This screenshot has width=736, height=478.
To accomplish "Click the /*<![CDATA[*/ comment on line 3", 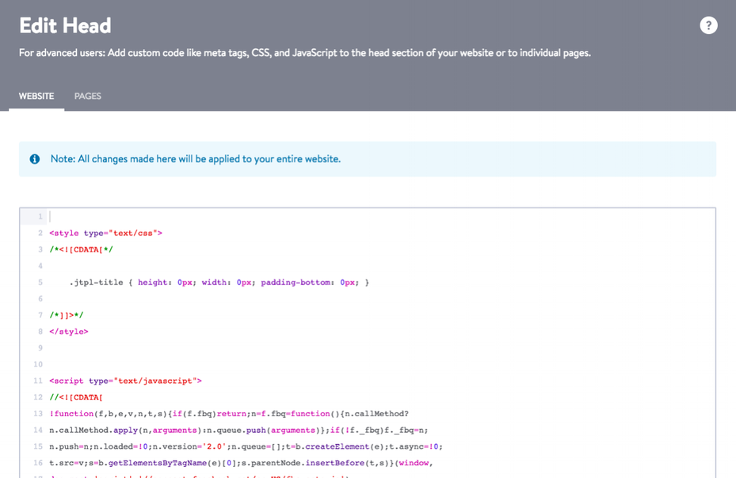I will point(81,249).
